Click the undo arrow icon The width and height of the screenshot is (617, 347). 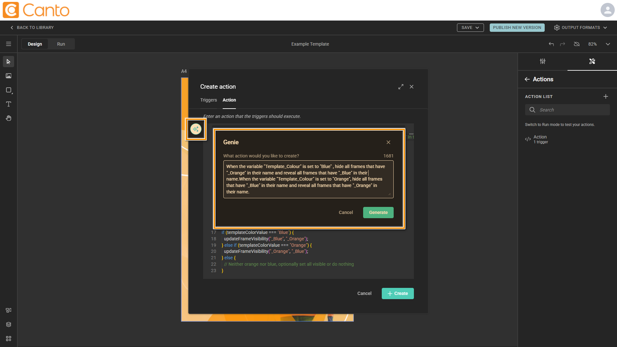pos(551,44)
